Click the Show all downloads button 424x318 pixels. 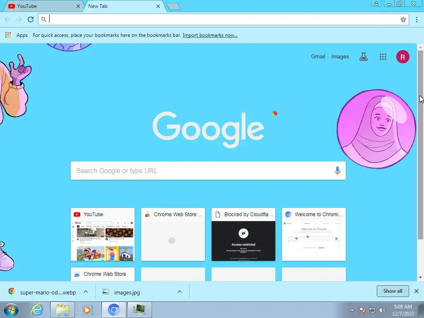pos(393,291)
